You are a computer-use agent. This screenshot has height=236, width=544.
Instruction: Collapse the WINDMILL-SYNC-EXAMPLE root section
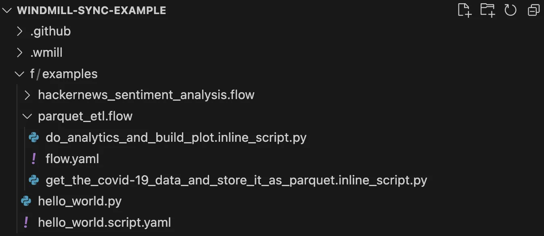[7, 10]
